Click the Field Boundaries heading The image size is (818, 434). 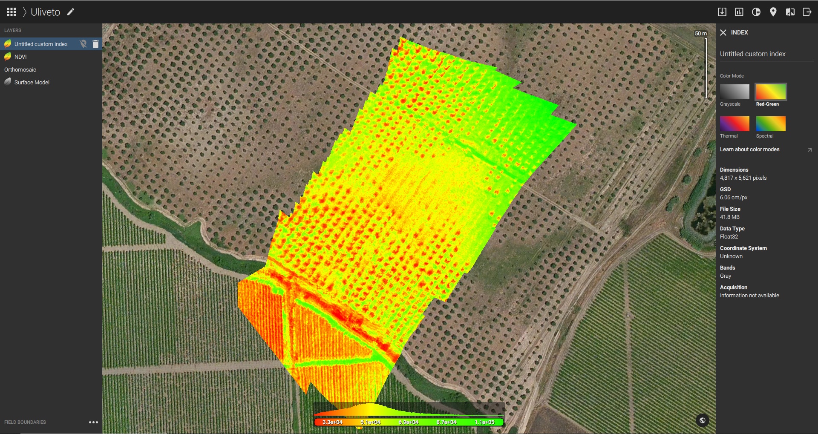click(x=25, y=422)
